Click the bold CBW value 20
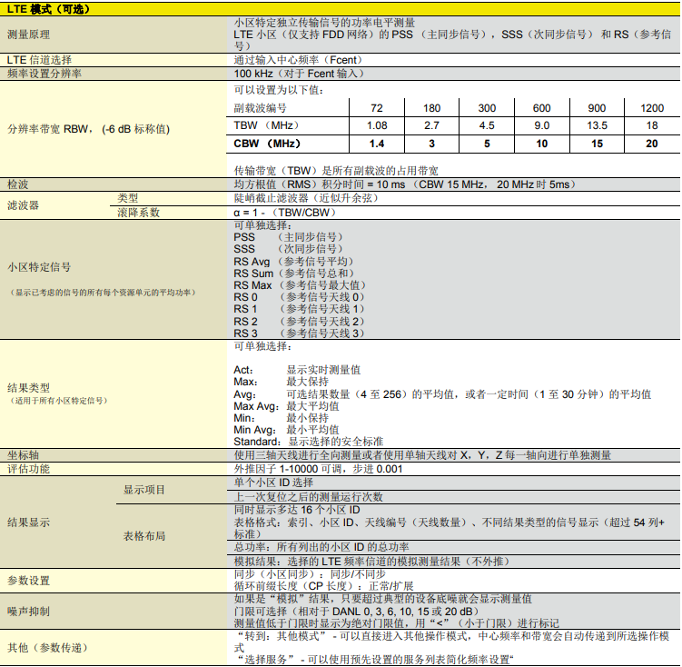682x667 pixels. click(x=652, y=144)
